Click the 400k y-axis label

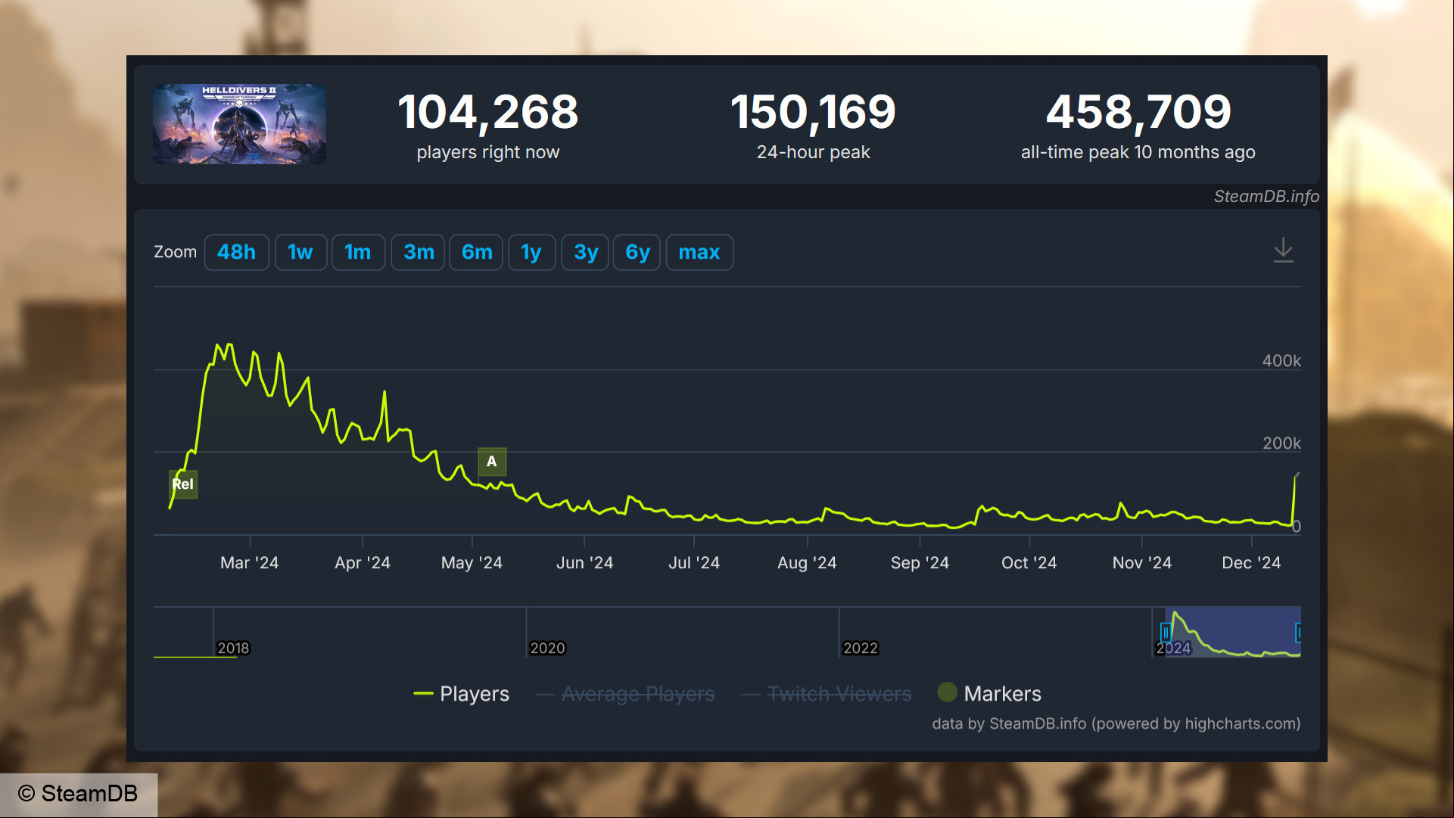1281,361
